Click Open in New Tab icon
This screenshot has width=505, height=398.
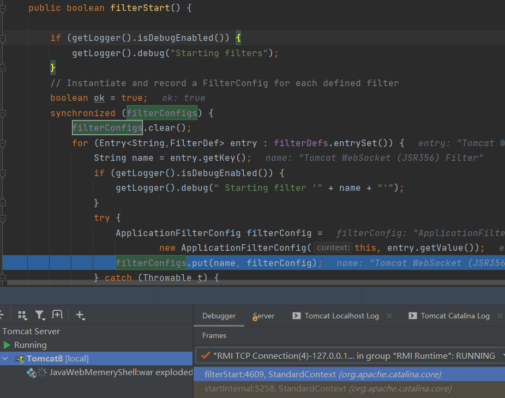57,315
